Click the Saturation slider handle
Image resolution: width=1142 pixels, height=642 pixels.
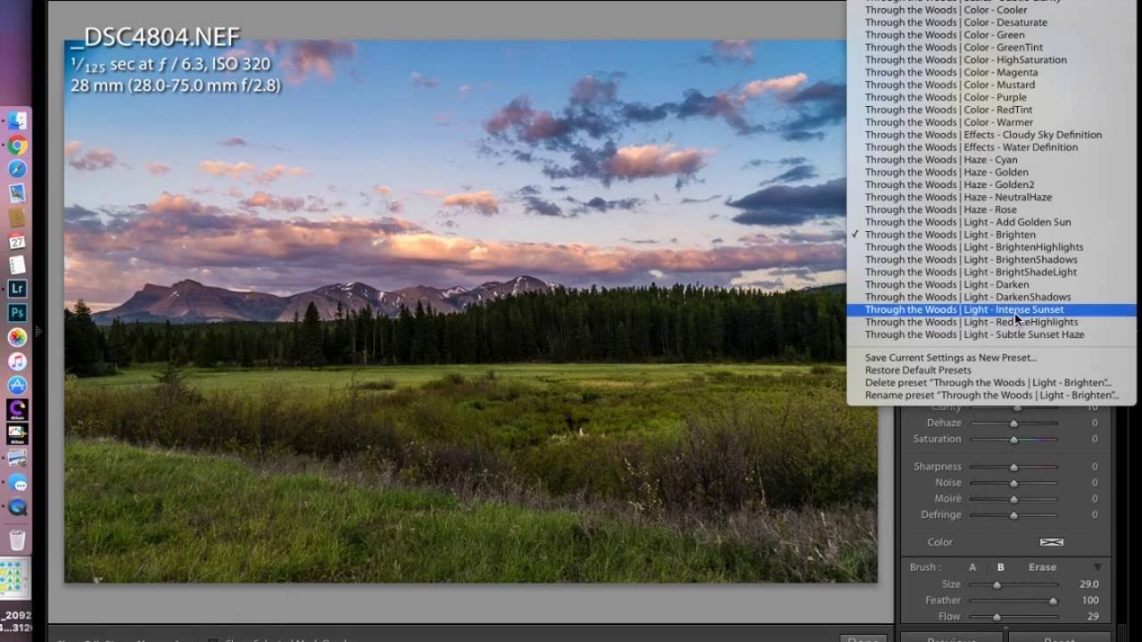click(x=1014, y=440)
